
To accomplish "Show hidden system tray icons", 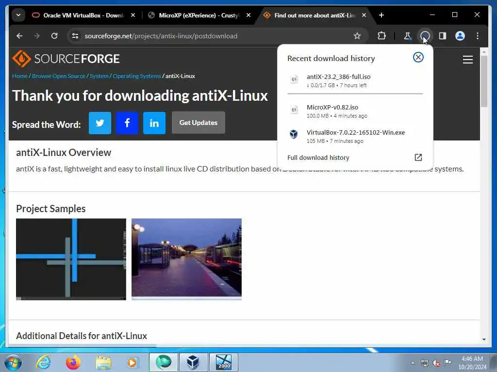I will click(413, 363).
